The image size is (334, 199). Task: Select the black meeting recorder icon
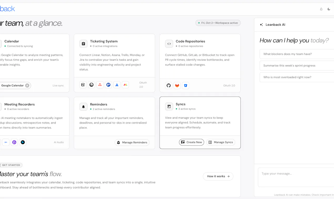click(23, 142)
